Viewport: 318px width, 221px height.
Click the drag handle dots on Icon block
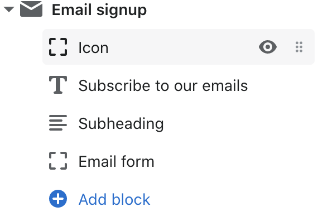coord(299,47)
